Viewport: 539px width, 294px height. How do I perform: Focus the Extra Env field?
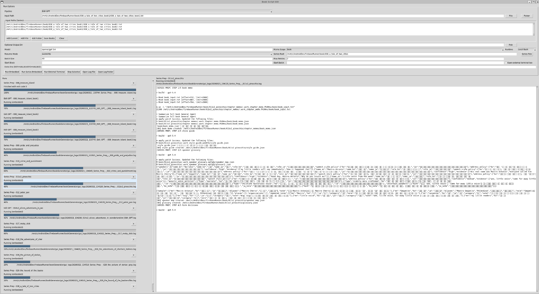click(289, 67)
